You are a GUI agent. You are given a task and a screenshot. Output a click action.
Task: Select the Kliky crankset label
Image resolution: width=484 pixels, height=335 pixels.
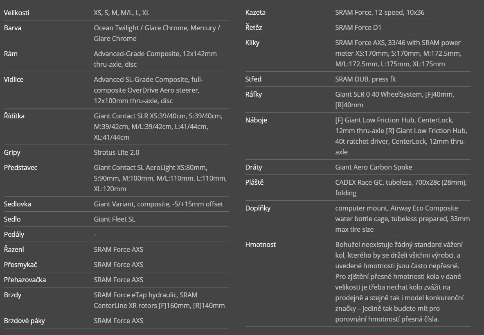tap(252, 43)
